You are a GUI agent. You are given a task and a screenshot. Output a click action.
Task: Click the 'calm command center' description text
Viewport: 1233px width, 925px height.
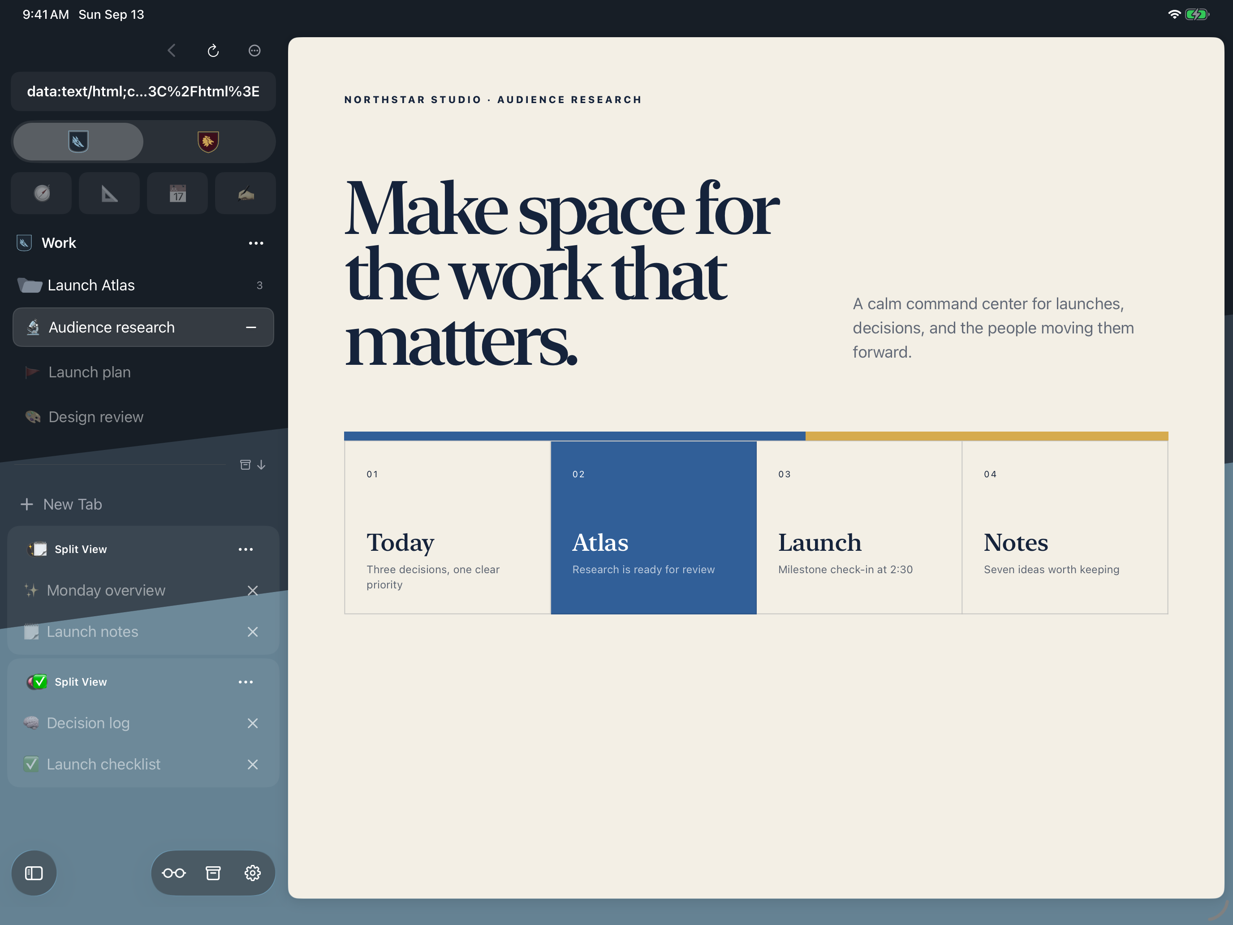[993, 328]
